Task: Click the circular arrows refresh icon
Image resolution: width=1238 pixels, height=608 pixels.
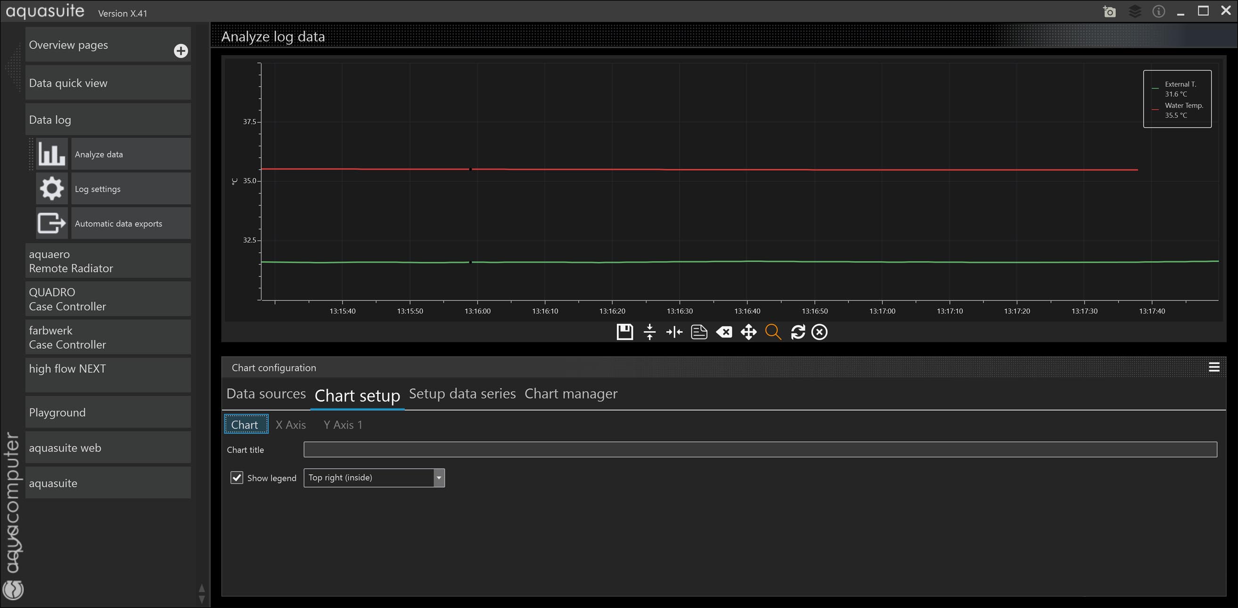Action: pyautogui.click(x=798, y=332)
